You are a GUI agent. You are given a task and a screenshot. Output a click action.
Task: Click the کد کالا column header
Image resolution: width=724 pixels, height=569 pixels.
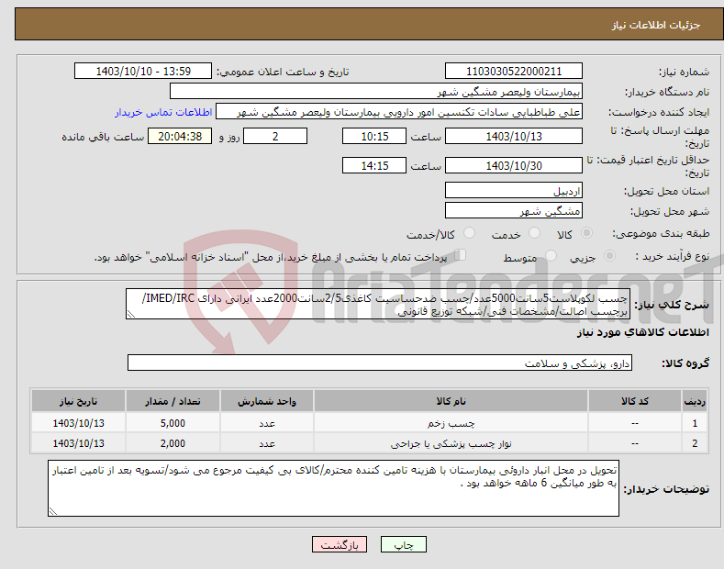pyautogui.click(x=635, y=401)
